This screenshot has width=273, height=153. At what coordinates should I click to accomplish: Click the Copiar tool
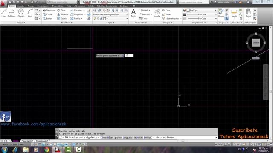(48, 14)
